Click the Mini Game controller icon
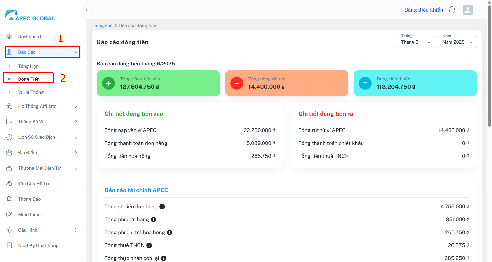This screenshot has height=262, width=492. [x=9, y=215]
